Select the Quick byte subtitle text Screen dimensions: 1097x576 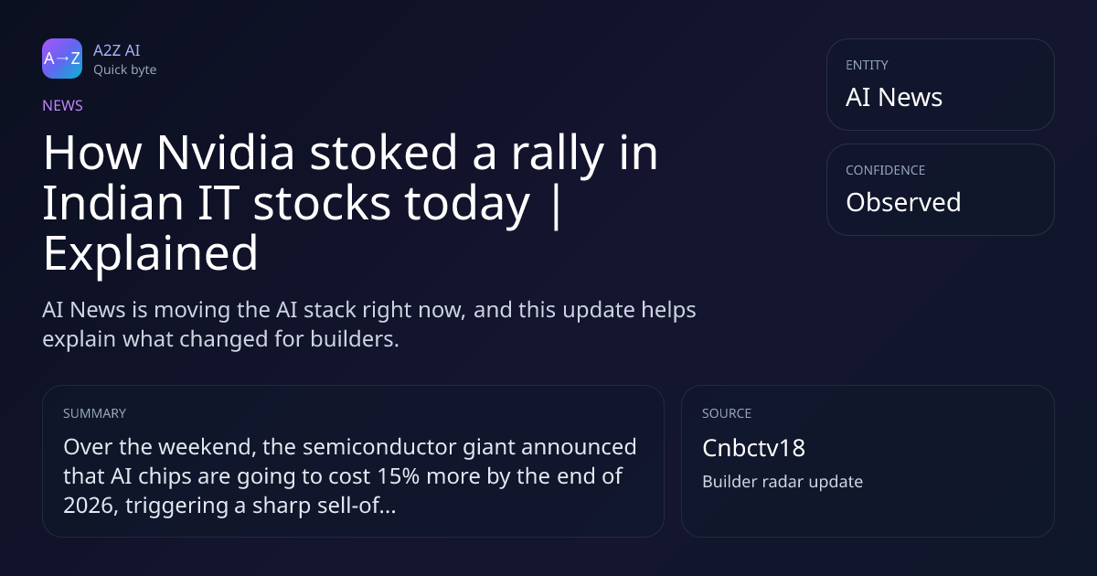point(124,69)
